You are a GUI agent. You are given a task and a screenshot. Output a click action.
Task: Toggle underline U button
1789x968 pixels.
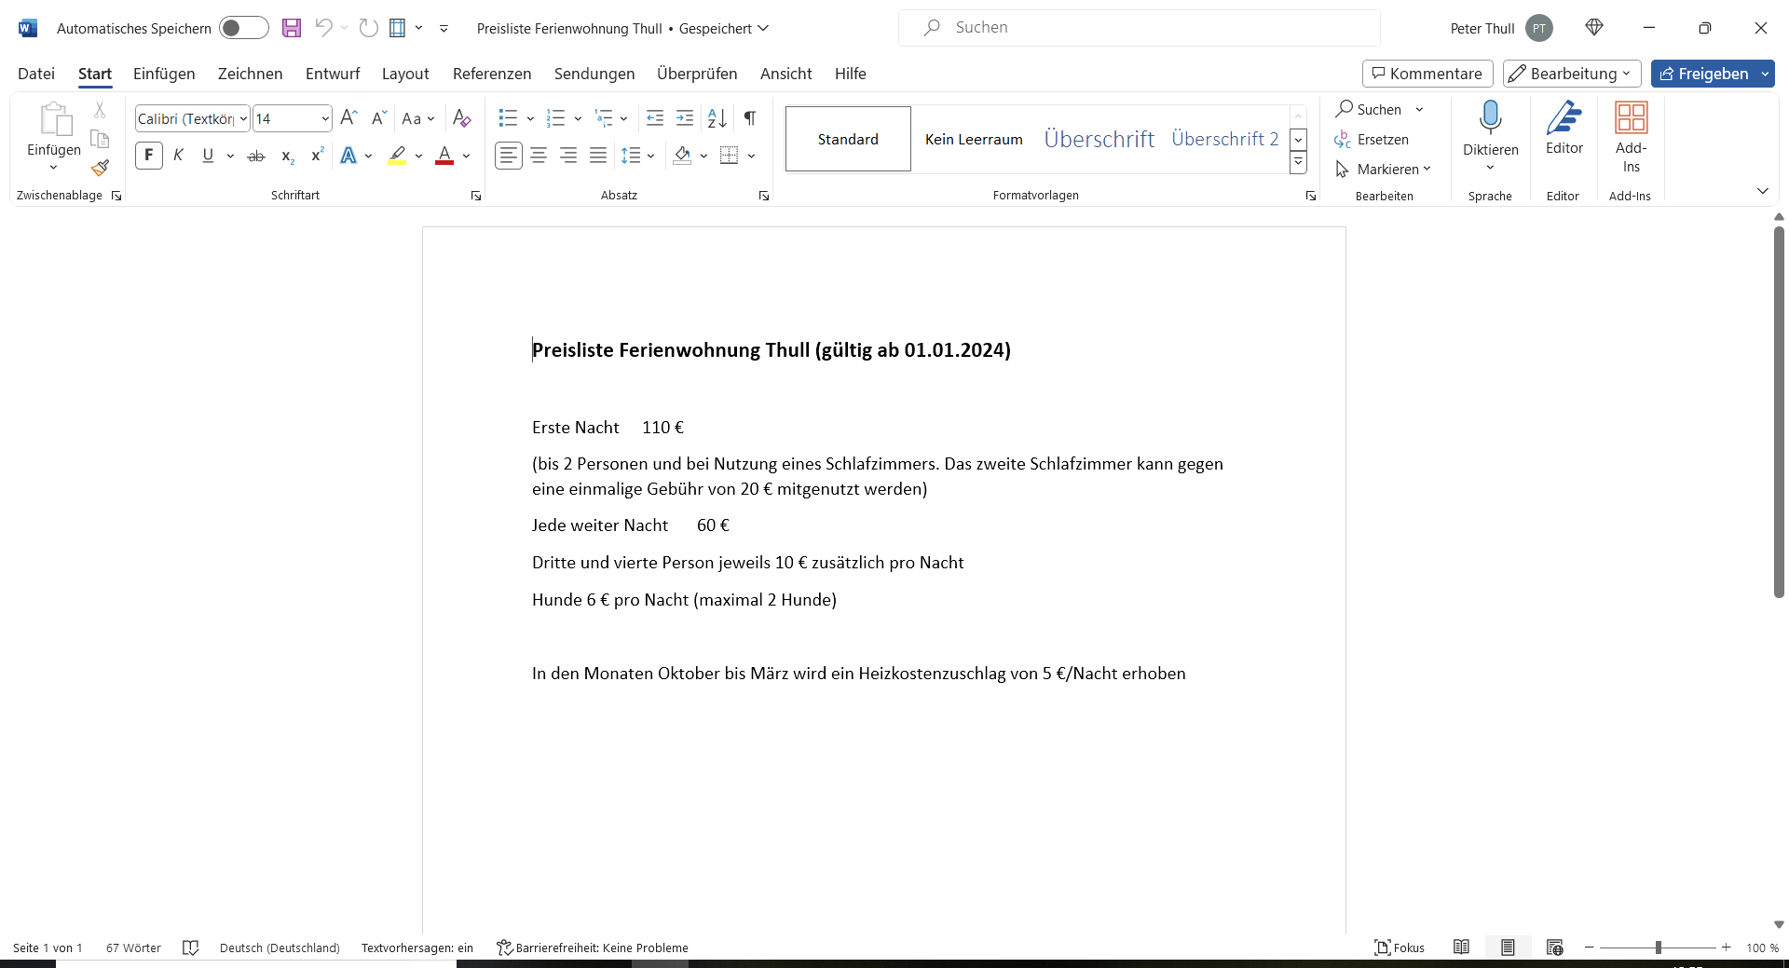[208, 156]
